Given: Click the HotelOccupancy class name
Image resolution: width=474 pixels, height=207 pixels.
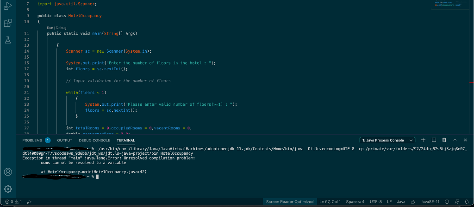Looking at the screenshot, I should click(x=85, y=16).
